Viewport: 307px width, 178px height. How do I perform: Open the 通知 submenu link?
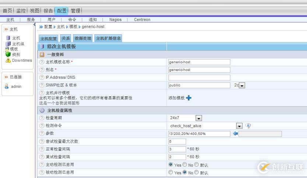point(93,19)
